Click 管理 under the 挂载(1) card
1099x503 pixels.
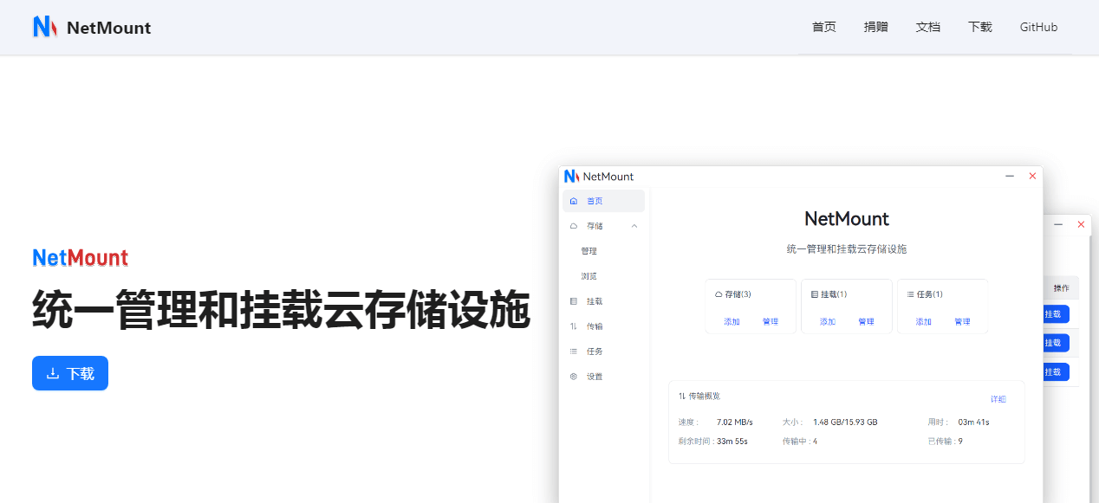point(867,321)
